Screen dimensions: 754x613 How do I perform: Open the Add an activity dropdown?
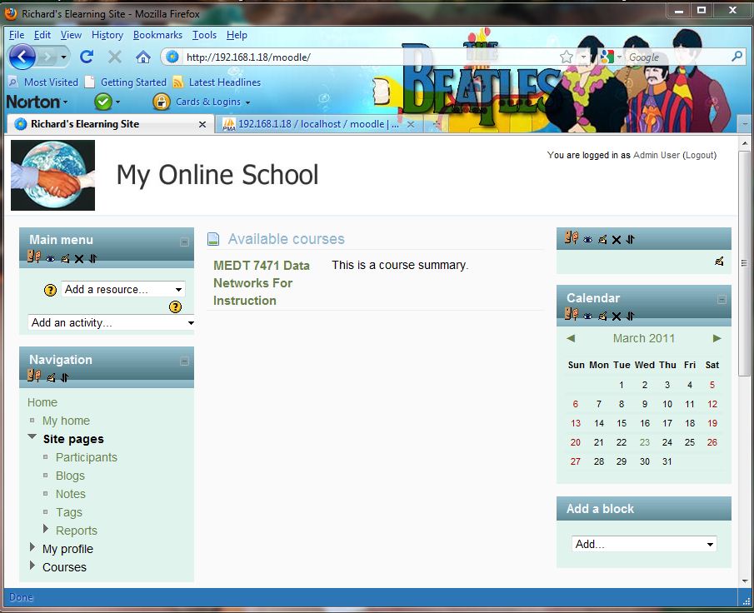coord(112,322)
